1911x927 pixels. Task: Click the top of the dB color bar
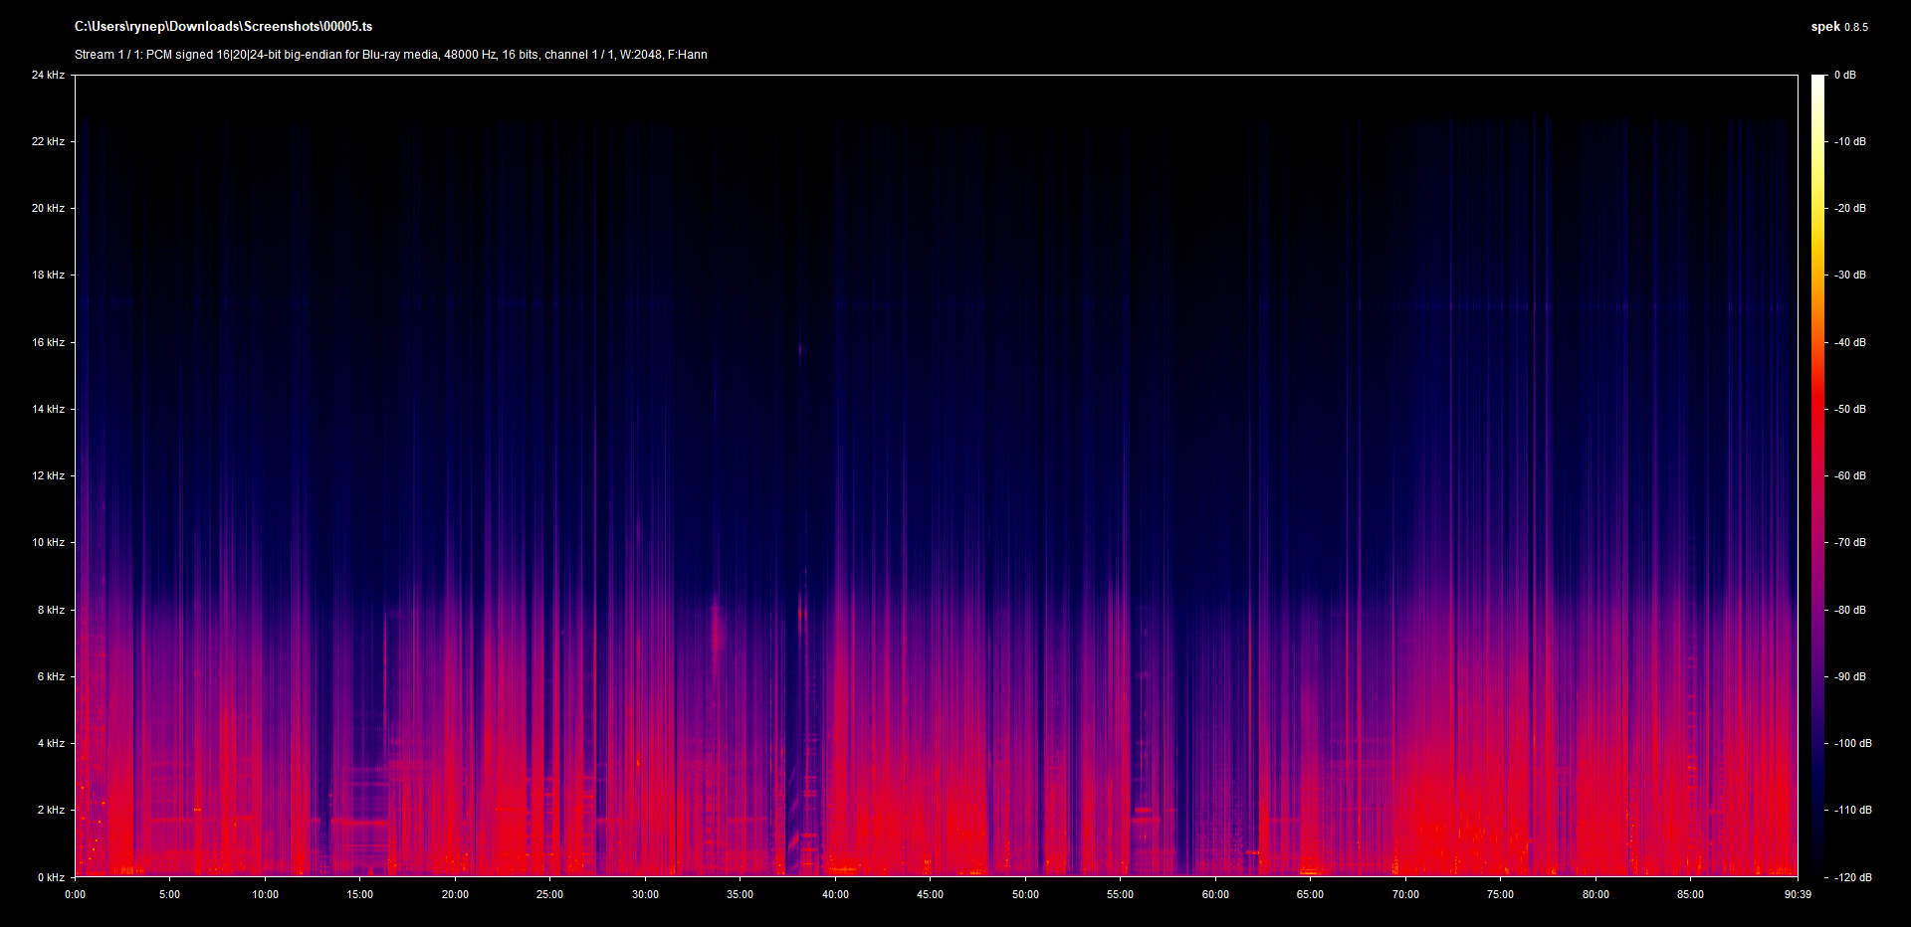[x=1818, y=80]
